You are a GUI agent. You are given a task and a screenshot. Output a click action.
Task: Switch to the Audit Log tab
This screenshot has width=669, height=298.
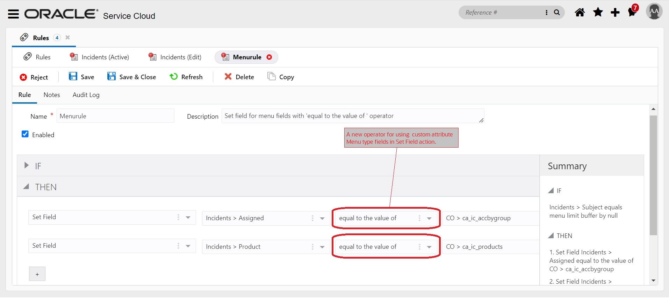[x=86, y=95]
